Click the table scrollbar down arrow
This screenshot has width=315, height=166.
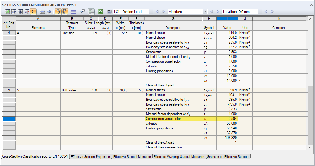311,148
